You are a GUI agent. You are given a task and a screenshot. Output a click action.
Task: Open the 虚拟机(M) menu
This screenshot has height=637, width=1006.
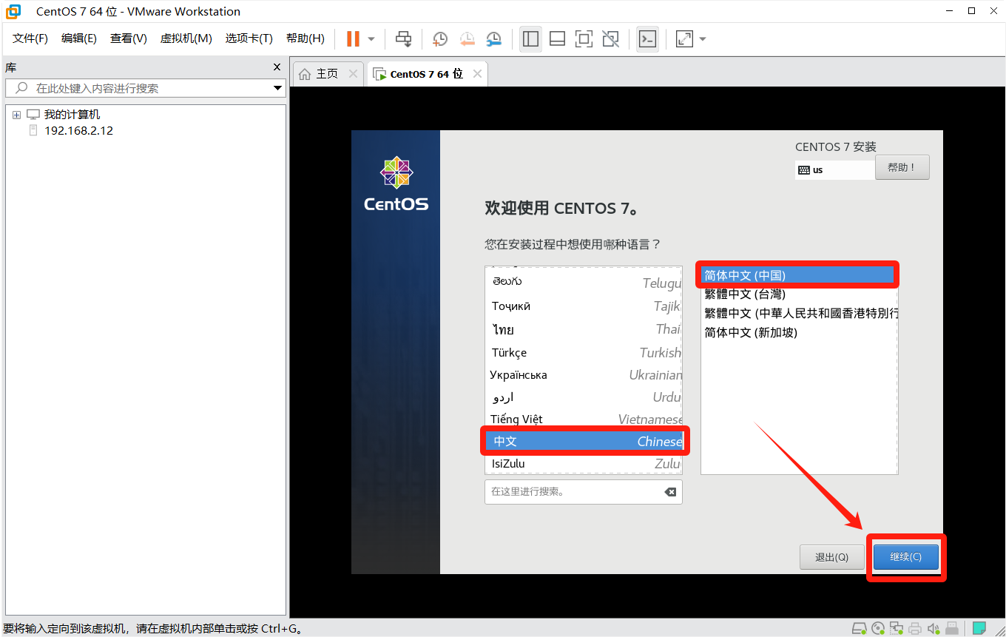(x=186, y=38)
